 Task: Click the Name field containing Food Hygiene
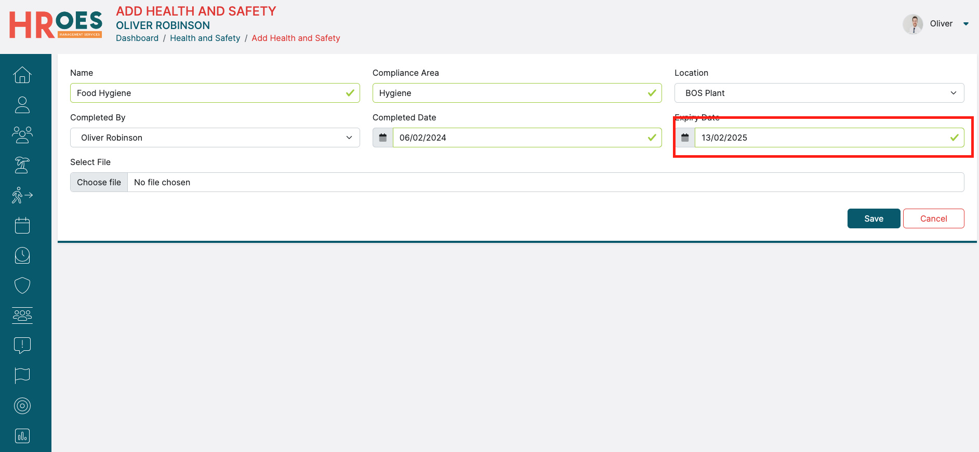pyautogui.click(x=208, y=93)
